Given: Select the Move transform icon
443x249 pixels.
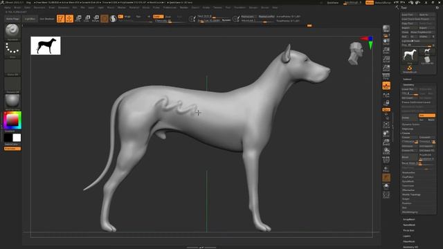Looking at the screenshot, I should click(x=78, y=19).
